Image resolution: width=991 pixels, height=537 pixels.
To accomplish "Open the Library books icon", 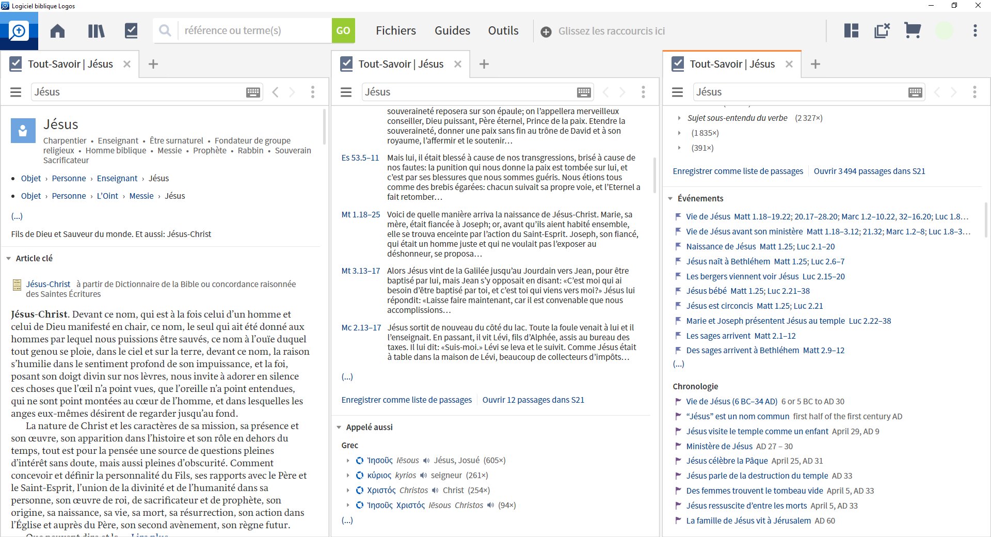I will coord(96,31).
